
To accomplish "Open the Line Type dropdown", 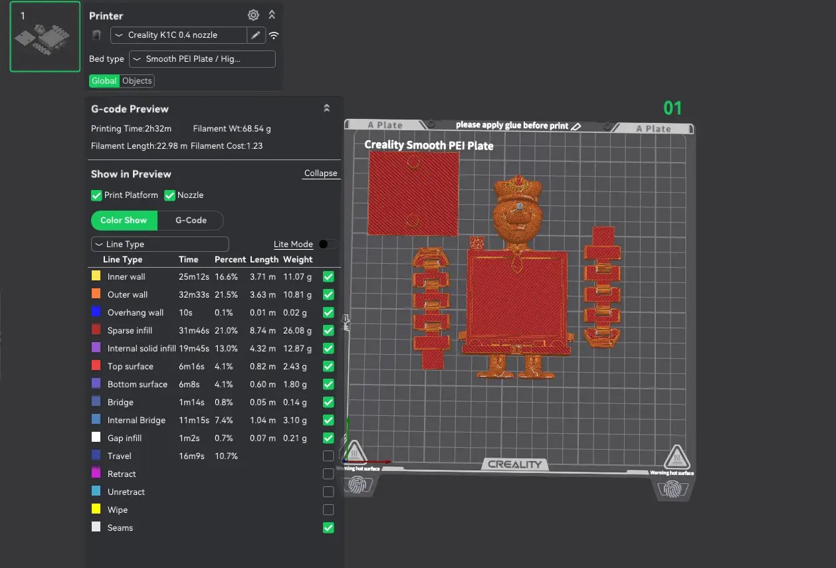I will (159, 244).
